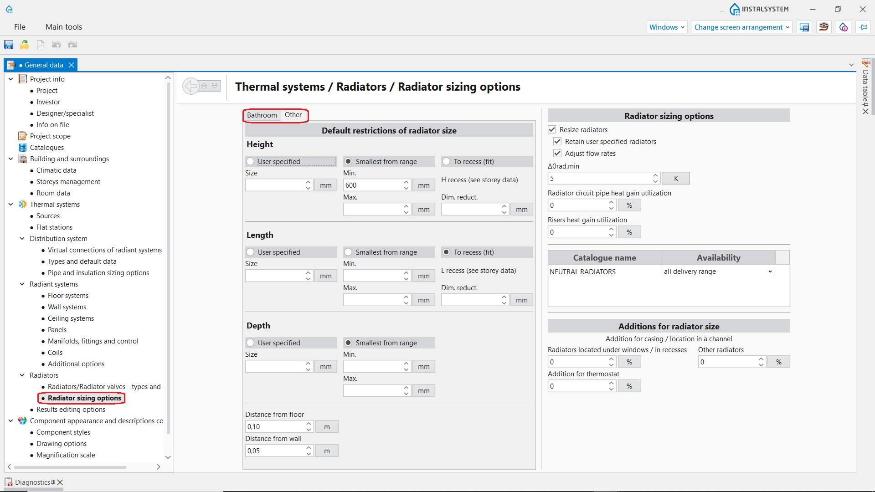Open Floor systems in the tree
Viewport: 875px width, 492px height.
point(68,295)
